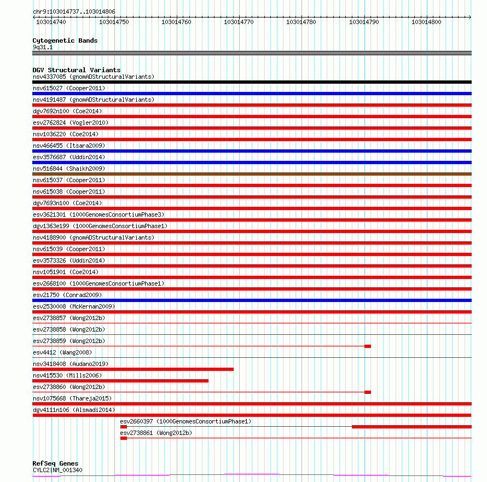487x482 pixels.
Task: Select the small red block under esv2738860
Action: (368, 392)
